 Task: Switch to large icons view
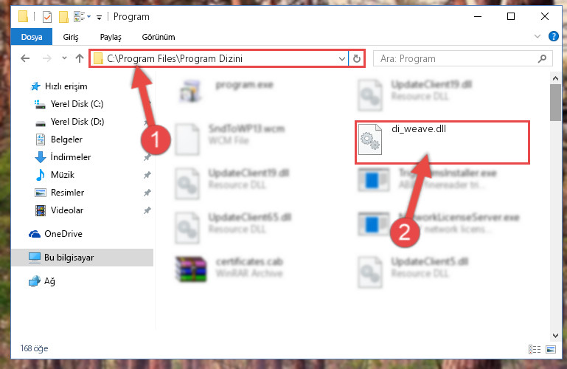pos(551,349)
